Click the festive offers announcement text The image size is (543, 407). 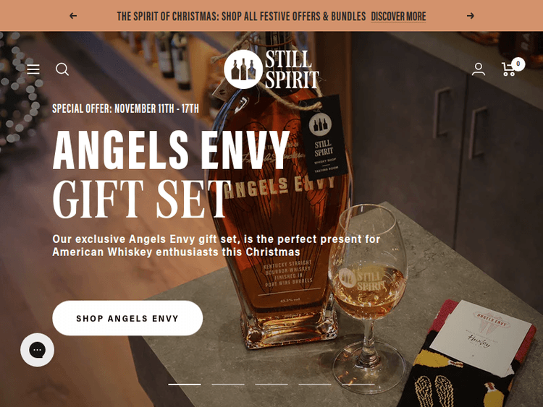coord(241,16)
